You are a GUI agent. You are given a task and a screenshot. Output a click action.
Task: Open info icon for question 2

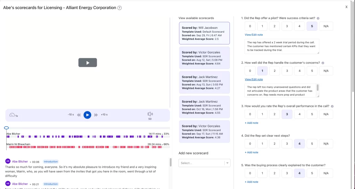pyautogui.click(x=323, y=63)
